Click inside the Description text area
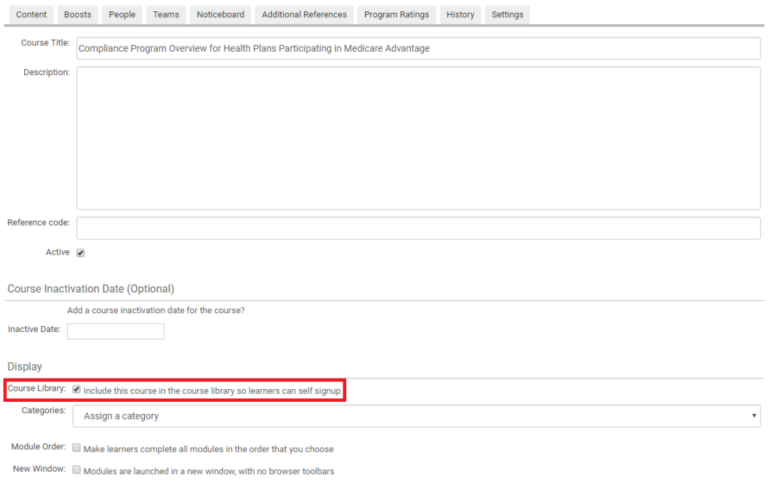 coord(417,137)
